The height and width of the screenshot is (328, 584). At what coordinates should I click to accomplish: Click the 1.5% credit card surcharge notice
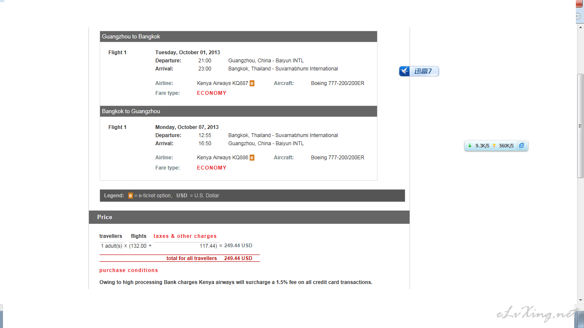pos(236,282)
